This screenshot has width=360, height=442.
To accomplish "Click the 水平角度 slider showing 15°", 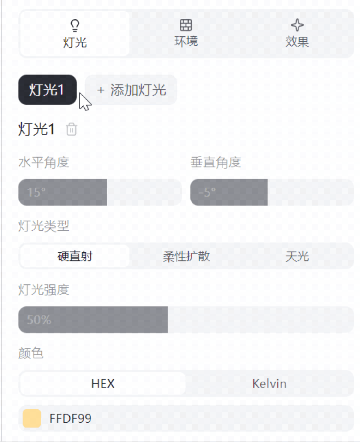I will [100, 192].
